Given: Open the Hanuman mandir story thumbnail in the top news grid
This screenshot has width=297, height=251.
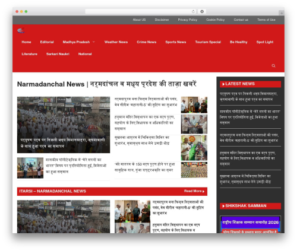Looking at the screenshot, I should coord(194,124).
